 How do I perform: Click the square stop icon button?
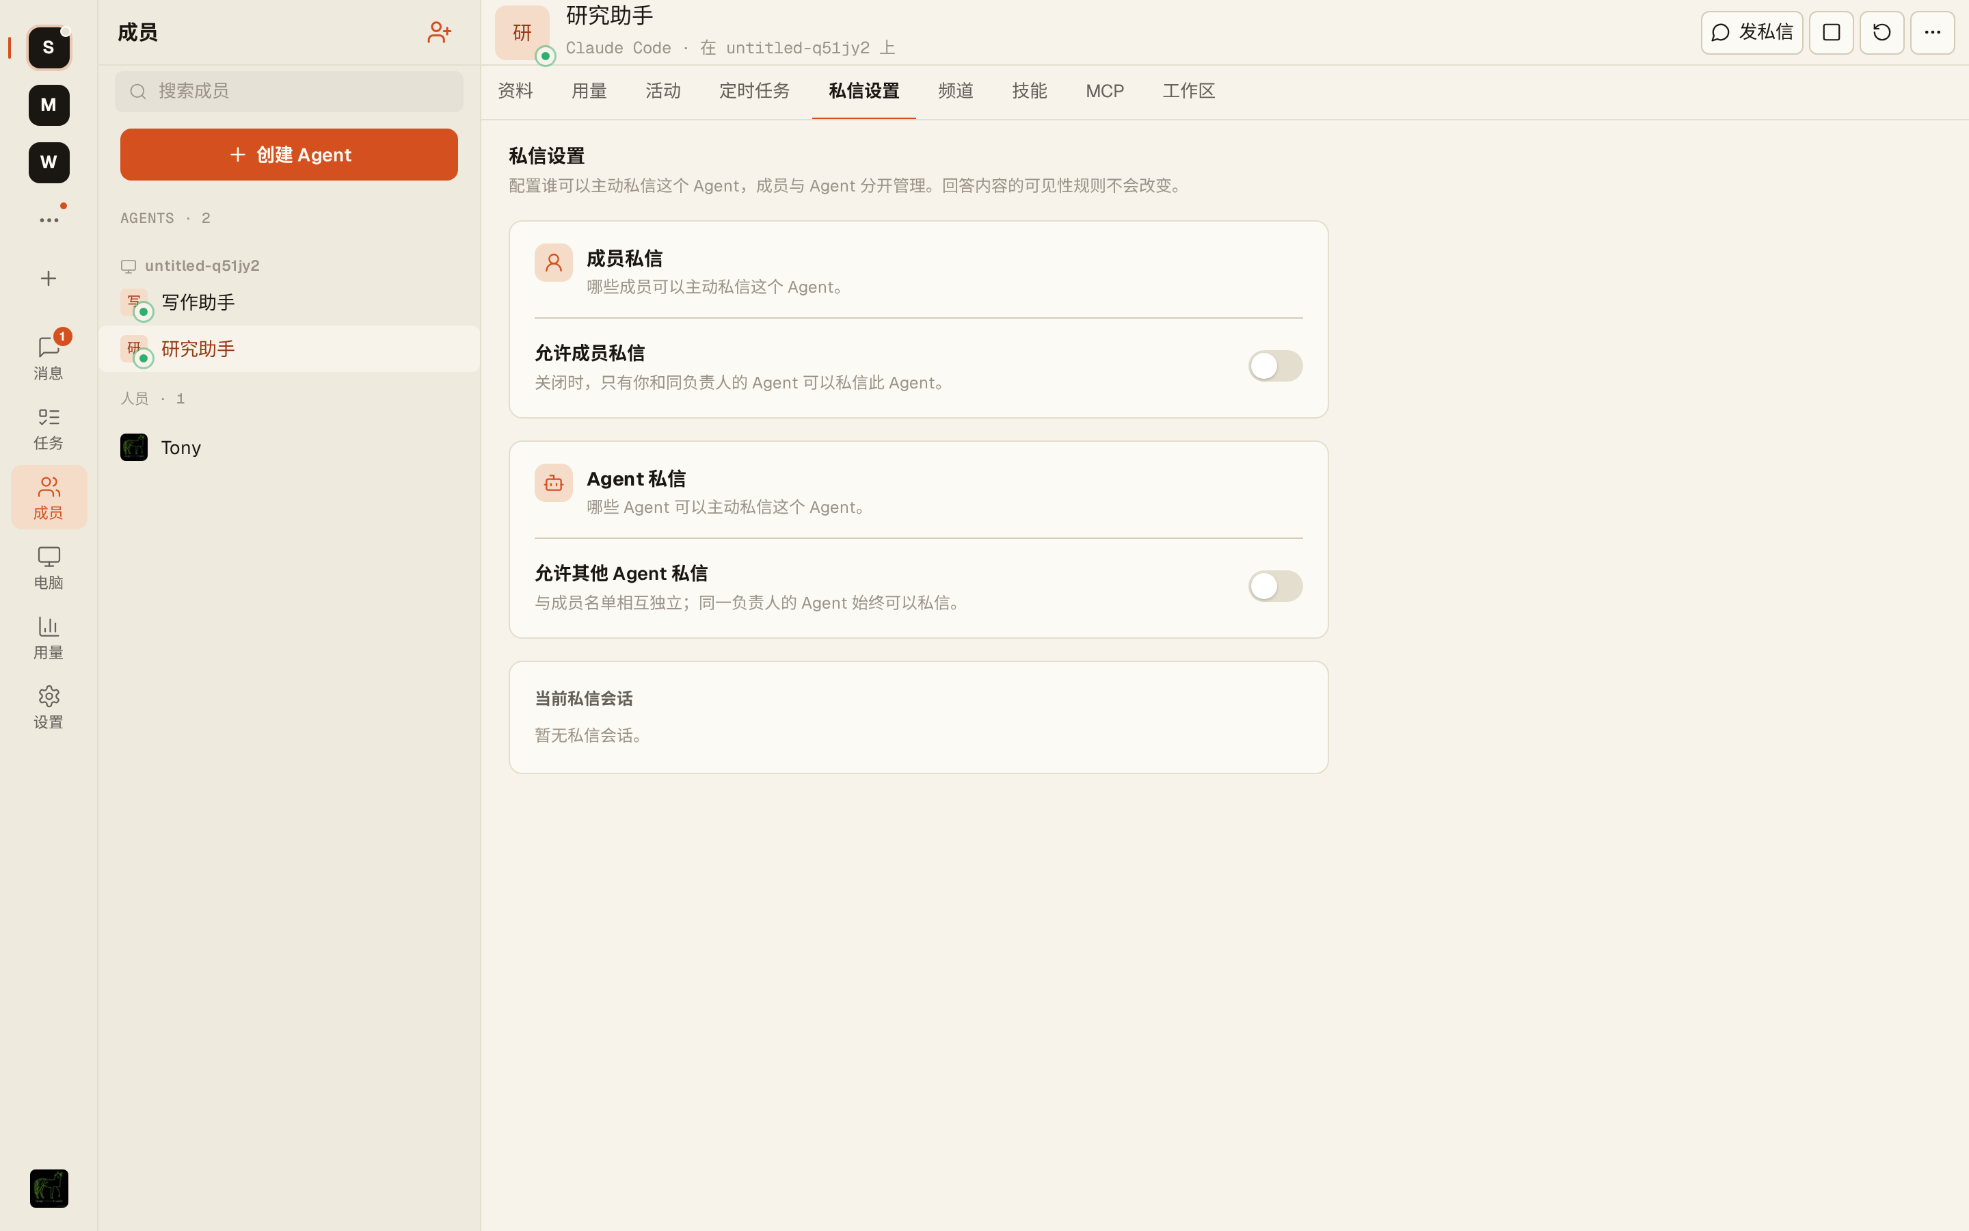pos(1832,33)
